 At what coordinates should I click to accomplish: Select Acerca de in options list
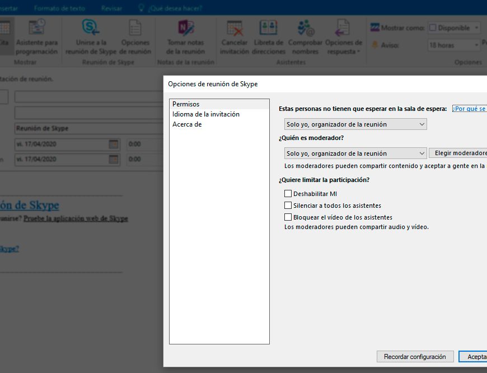[x=219, y=124]
